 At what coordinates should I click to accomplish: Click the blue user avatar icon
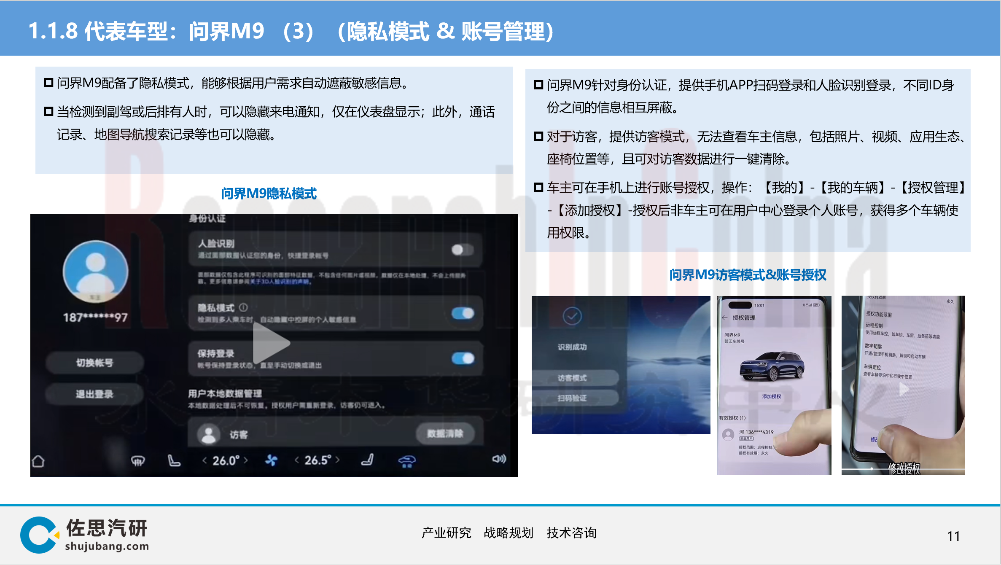96,272
